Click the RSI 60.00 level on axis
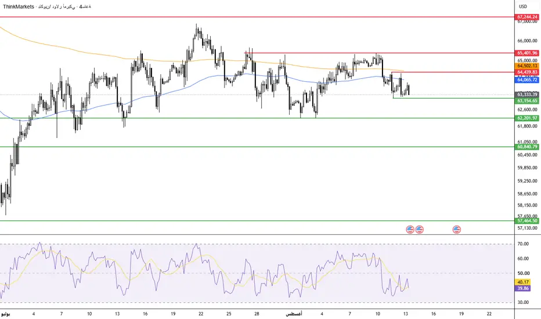This screenshot has width=541, height=319. [x=523, y=259]
